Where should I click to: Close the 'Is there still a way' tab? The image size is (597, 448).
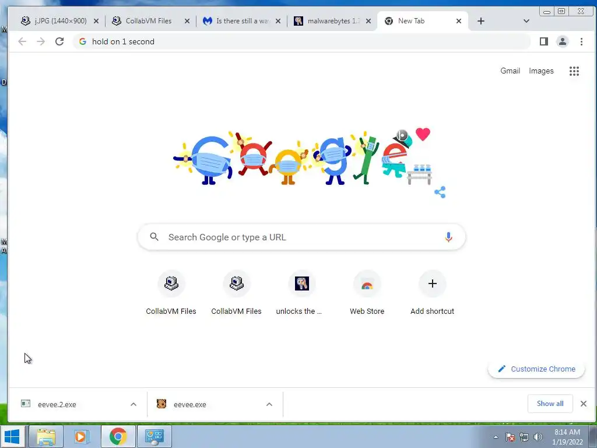tap(278, 21)
